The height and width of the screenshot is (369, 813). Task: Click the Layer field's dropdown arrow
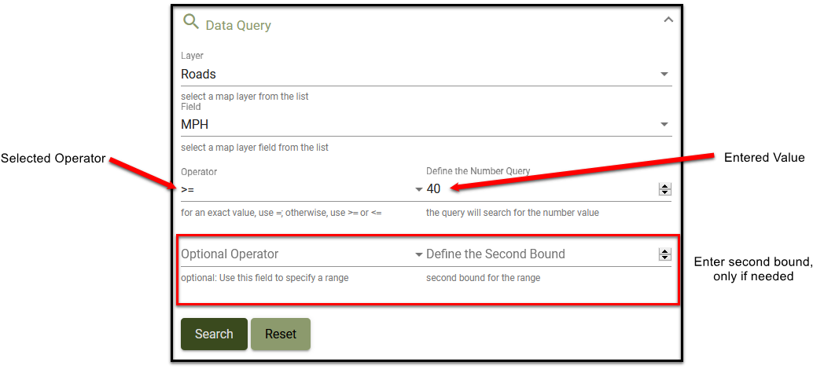pos(664,75)
